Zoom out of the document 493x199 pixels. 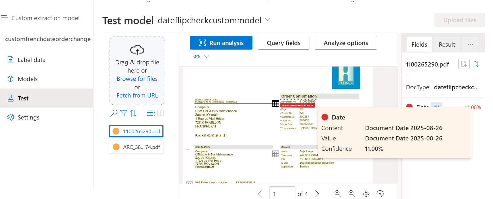[x=352, y=194]
